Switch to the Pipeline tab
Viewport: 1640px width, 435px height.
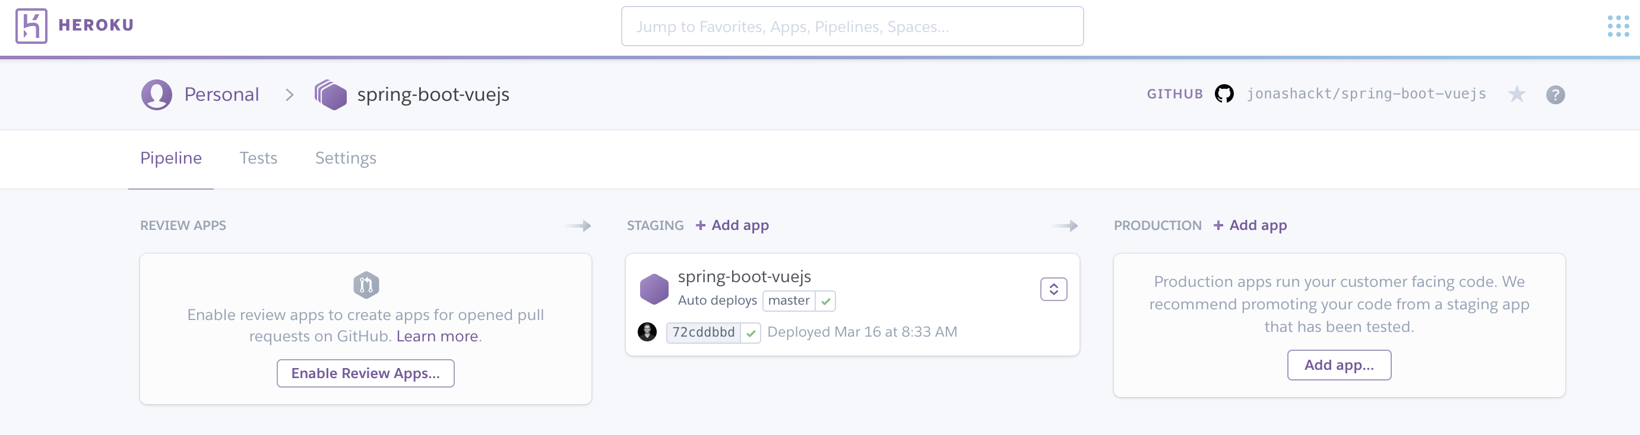click(x=170, y=158)
